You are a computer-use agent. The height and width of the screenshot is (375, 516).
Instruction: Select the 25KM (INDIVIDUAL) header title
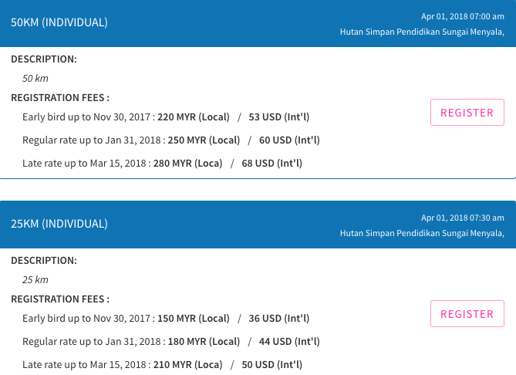coord(59,224)
